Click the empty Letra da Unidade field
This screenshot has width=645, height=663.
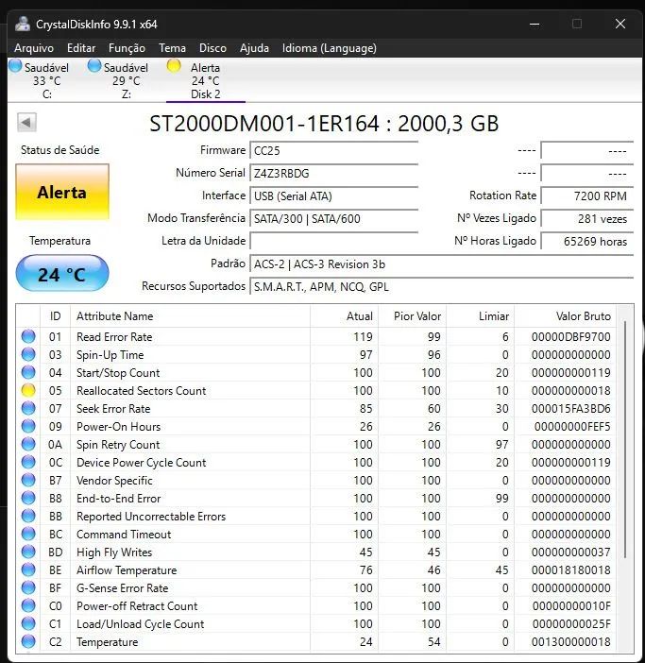click(334, 242)
